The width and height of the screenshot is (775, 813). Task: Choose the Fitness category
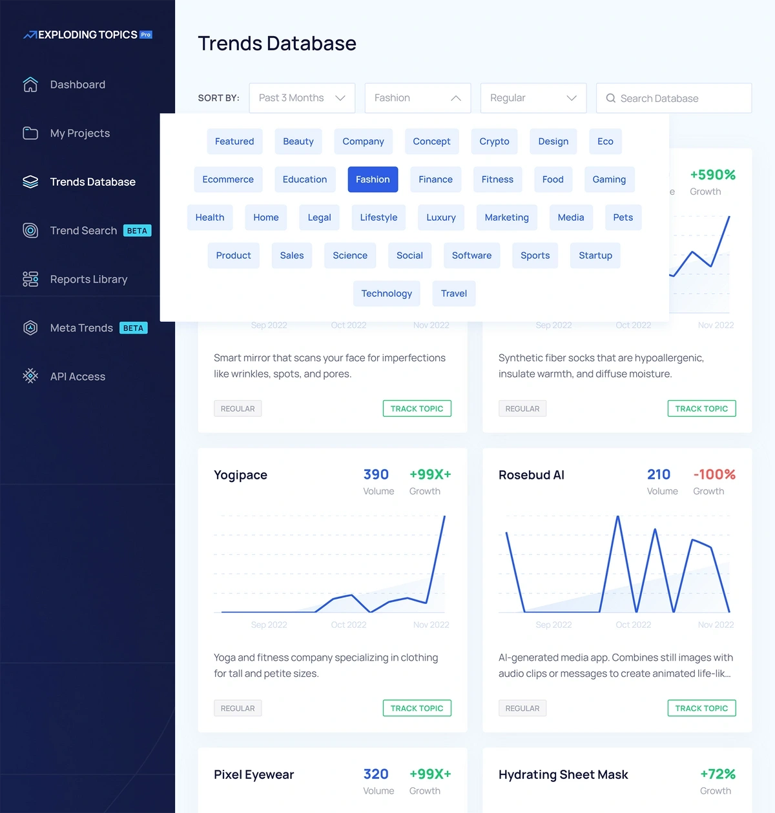[x=497, y=179]
